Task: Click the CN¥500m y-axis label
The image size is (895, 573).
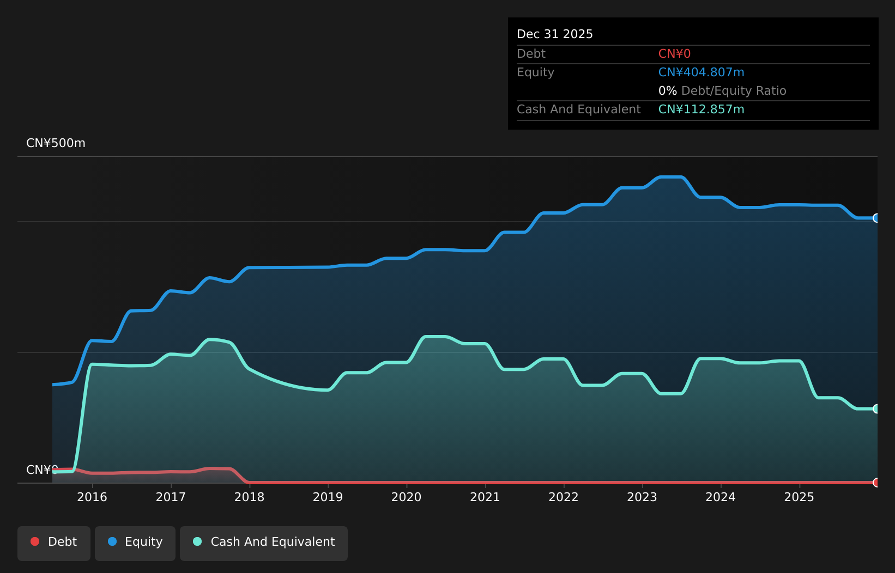Action: [56, 143]
